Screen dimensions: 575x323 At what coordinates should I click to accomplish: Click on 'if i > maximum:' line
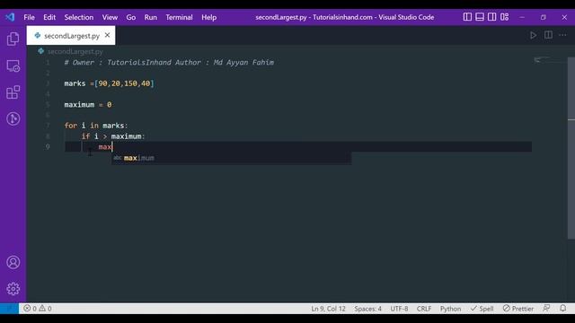point(113,136)
